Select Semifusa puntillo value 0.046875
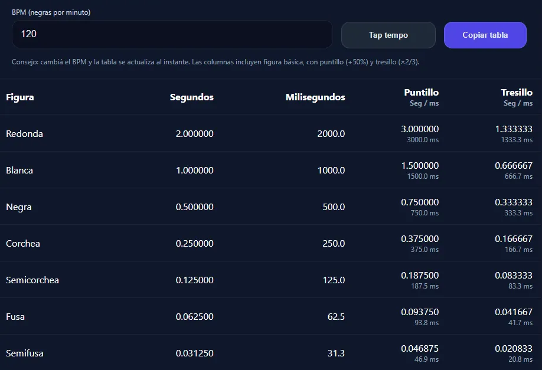542x370 pixels. (420, 349)
